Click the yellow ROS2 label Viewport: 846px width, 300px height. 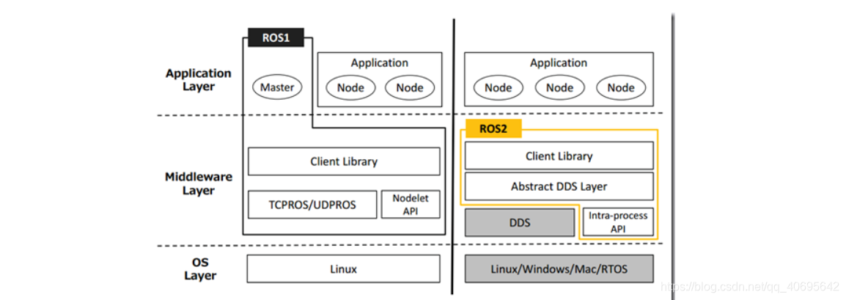pos(493,130)
